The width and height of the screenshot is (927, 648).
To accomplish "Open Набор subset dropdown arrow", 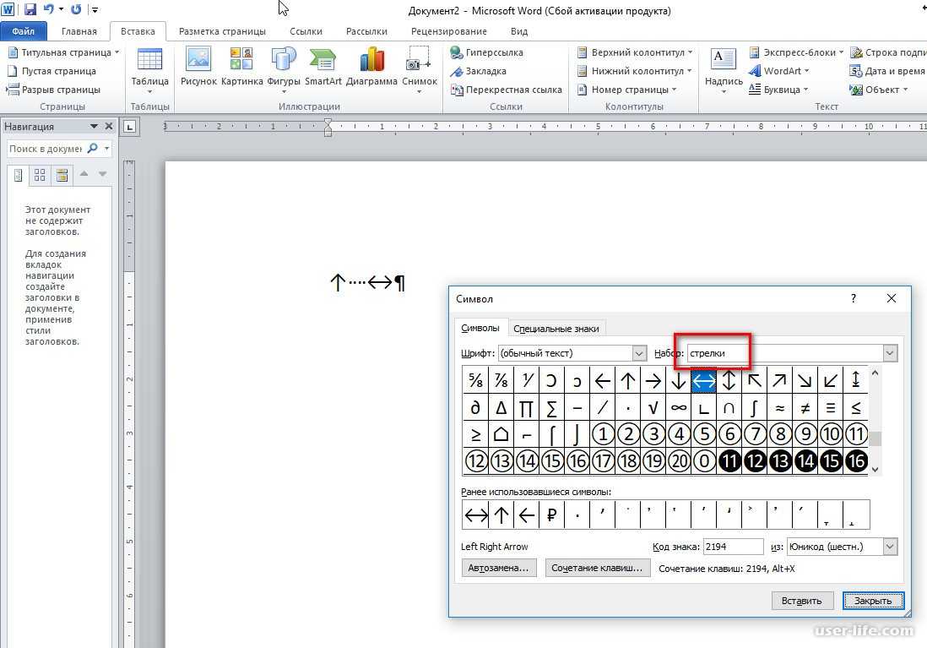I will tap(891, 353).
